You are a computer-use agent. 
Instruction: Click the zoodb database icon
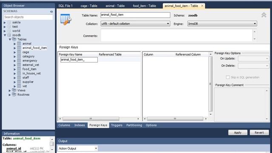click(x=9, y=35)
